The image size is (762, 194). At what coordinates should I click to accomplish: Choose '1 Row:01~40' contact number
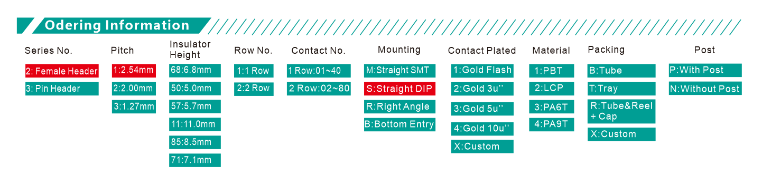(319, 71)
